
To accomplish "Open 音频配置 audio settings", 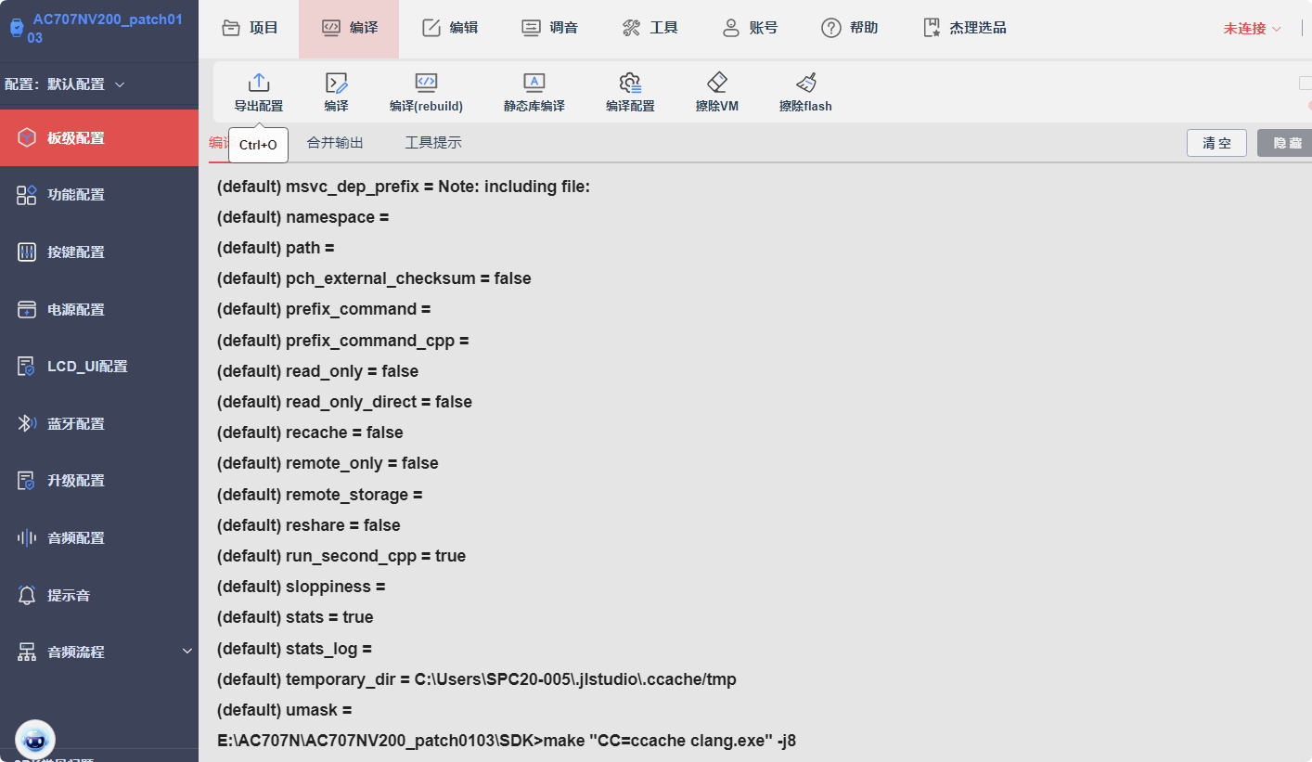I will (99, 538).
